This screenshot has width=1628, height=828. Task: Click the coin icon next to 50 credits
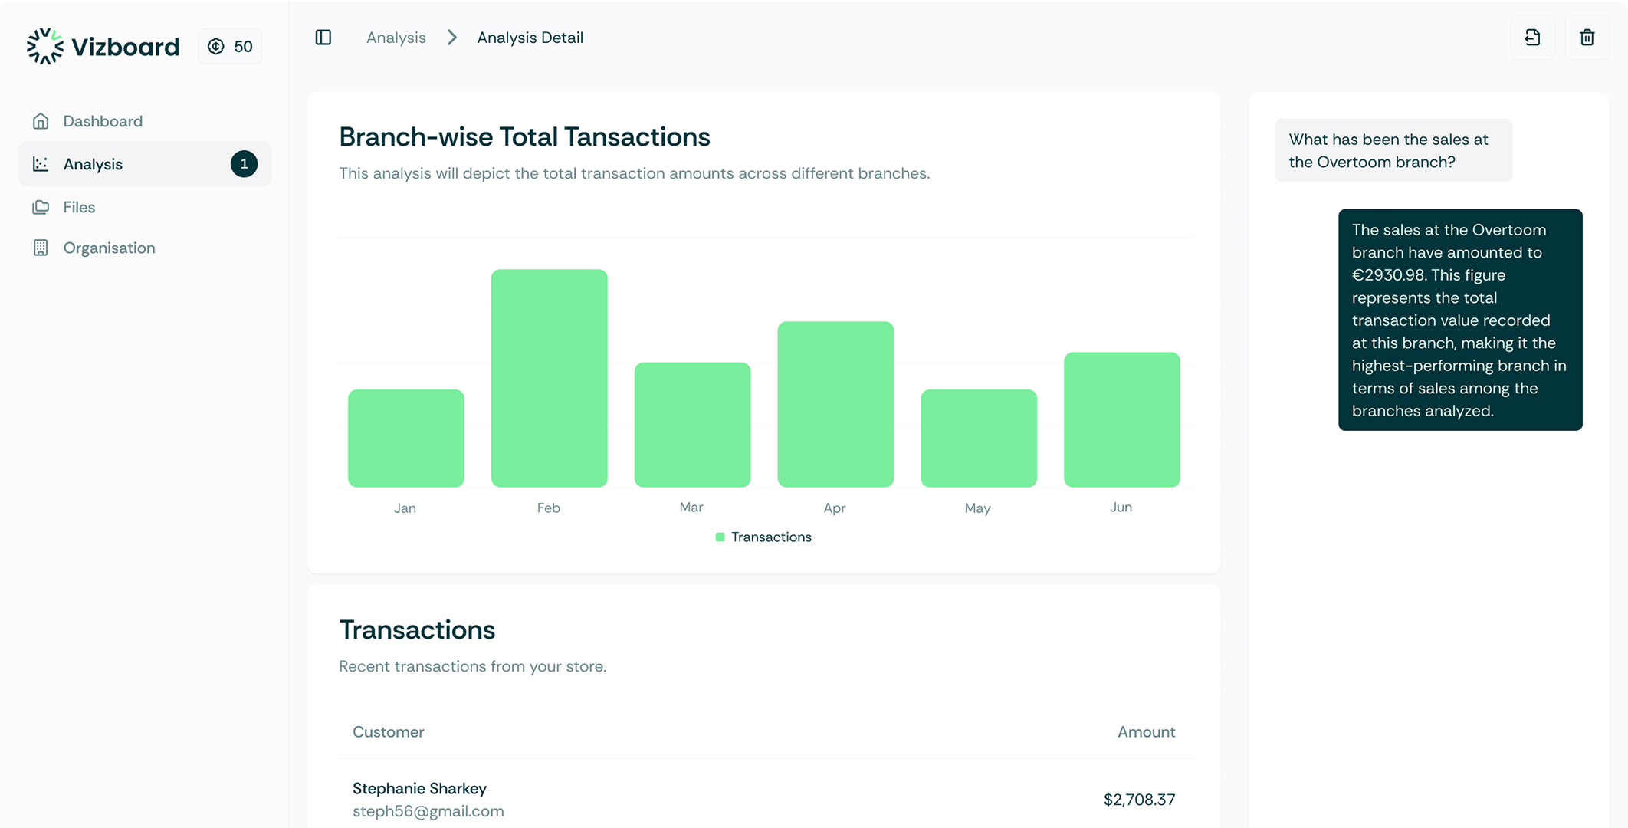(x=217, y=46)
